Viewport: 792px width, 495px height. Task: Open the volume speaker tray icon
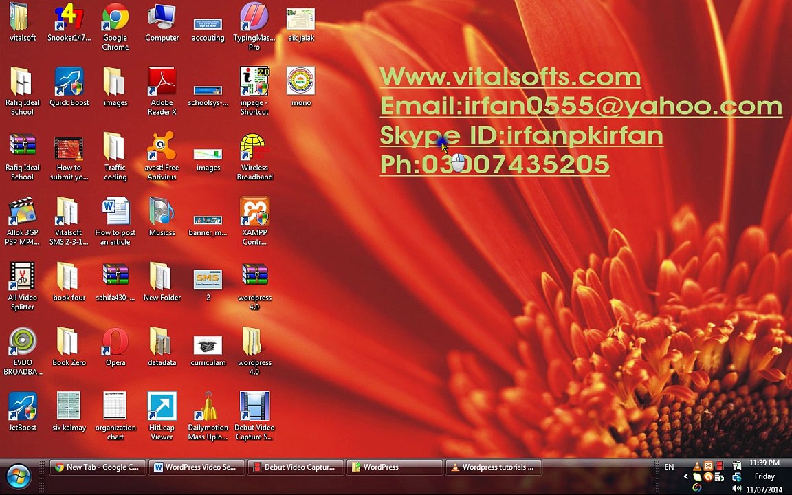[x=736, y=488]
